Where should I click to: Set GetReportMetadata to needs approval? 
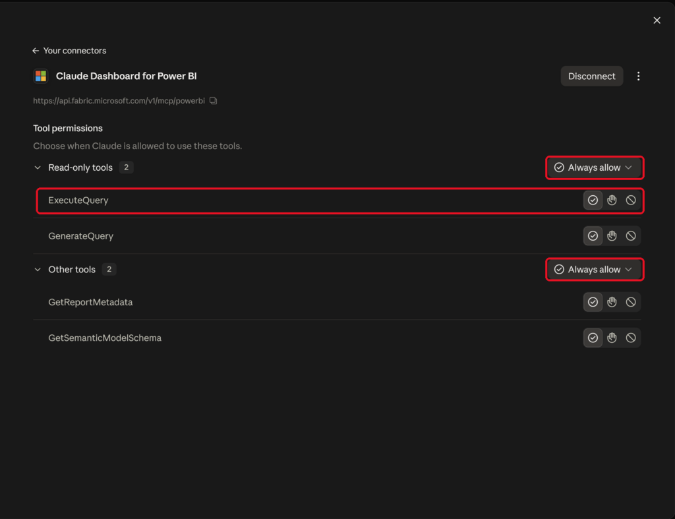point(612,302)
